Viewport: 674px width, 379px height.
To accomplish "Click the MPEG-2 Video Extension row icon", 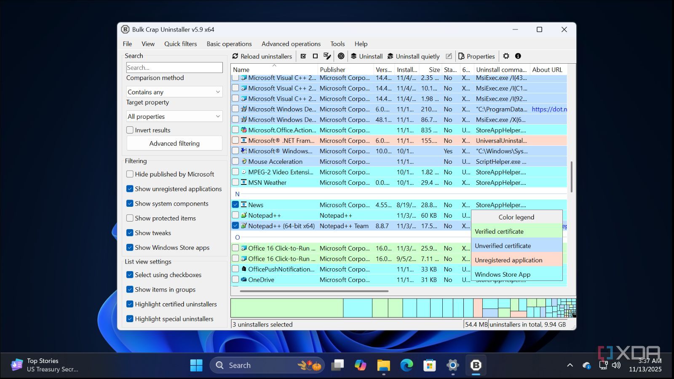I will [243, 172].
